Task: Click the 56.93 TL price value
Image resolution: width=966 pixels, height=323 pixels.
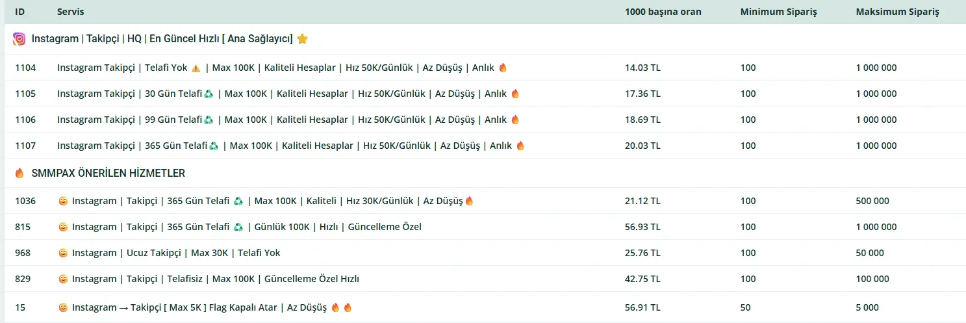Action: (642, 227)
